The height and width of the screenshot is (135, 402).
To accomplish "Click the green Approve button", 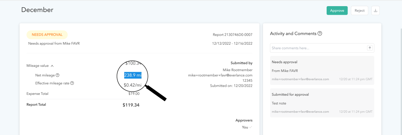I will (x=337, y=11).
